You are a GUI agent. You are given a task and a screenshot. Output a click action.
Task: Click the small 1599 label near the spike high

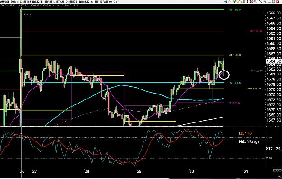point(28,14)
